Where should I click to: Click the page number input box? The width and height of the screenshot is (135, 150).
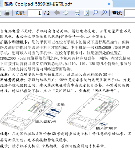tap(35, 13)
